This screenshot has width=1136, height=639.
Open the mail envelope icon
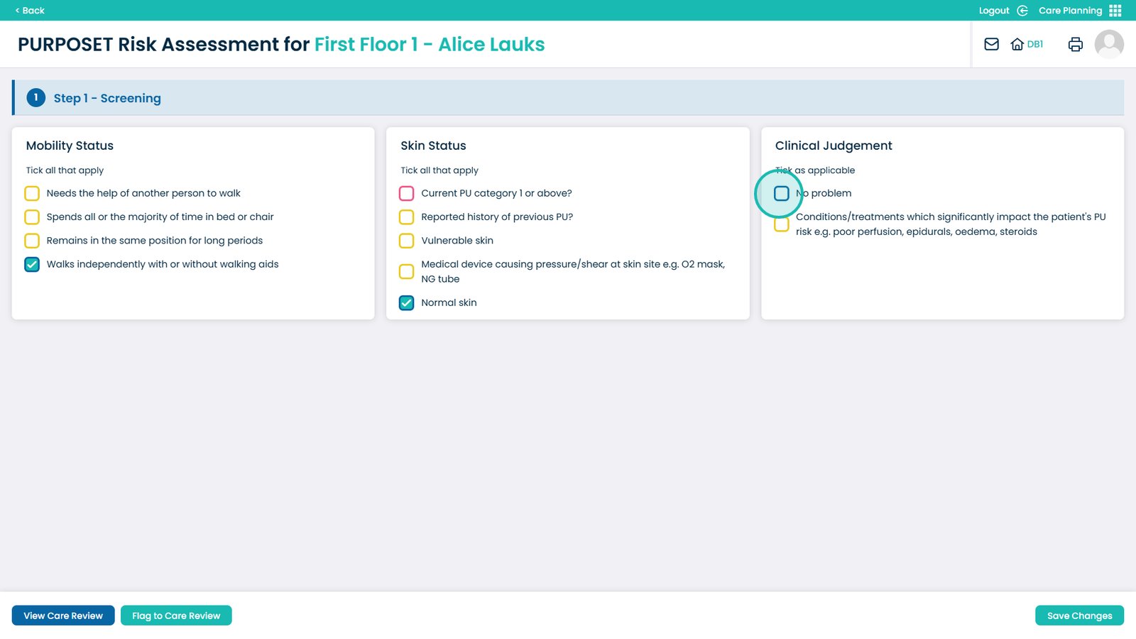tap(991, 44)
